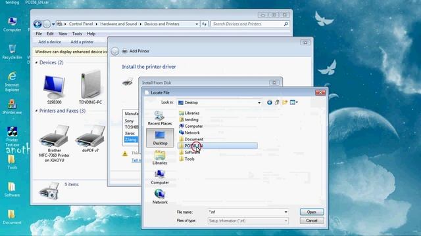Refresh the Devices and Printers view

point(205,24)
